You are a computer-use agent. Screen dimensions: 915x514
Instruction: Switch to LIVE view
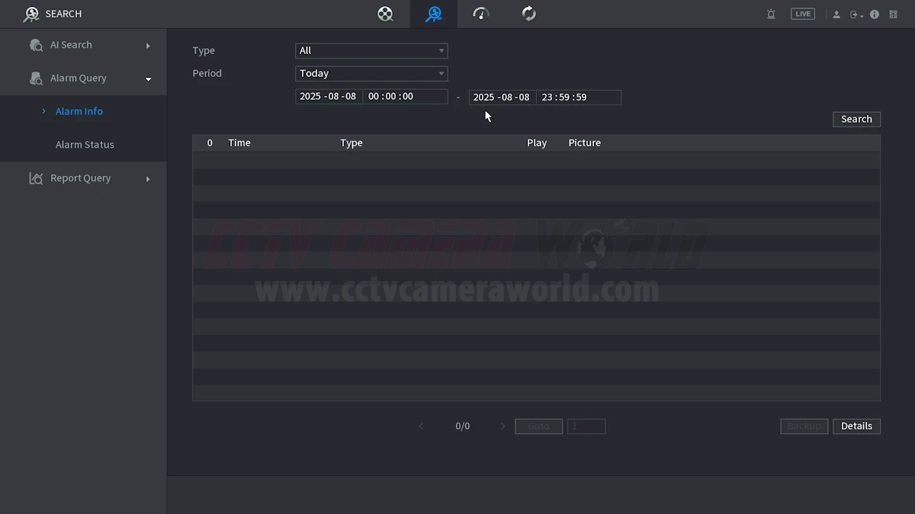point(803,14)
